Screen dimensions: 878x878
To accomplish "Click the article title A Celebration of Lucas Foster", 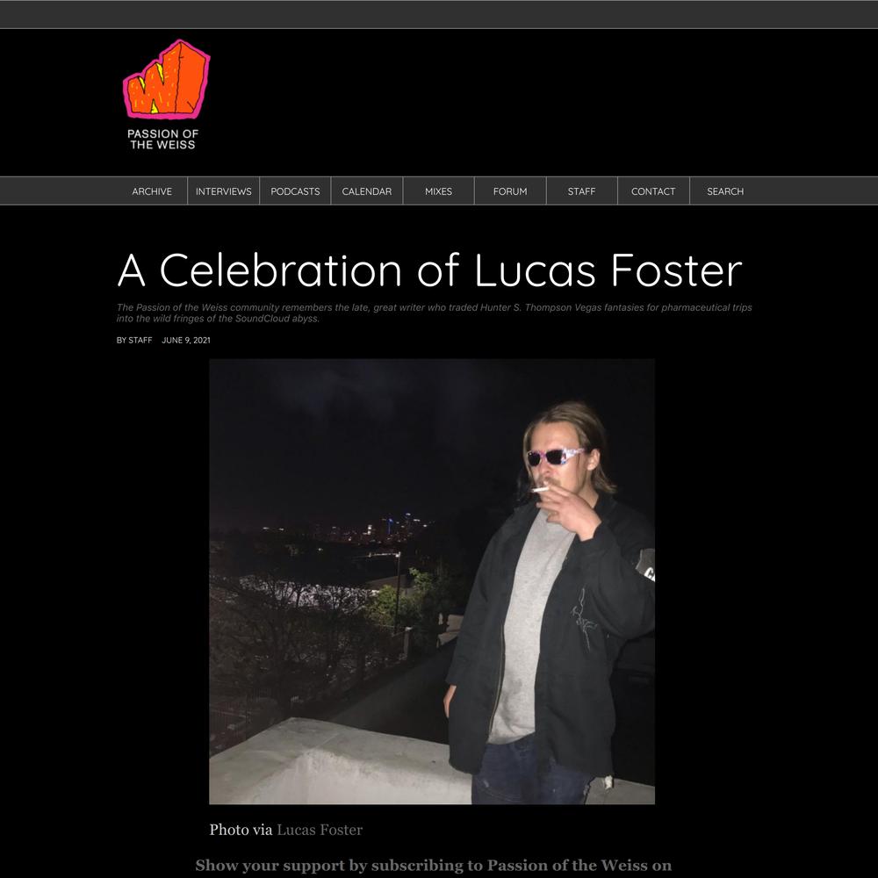I will click(429, 270).
